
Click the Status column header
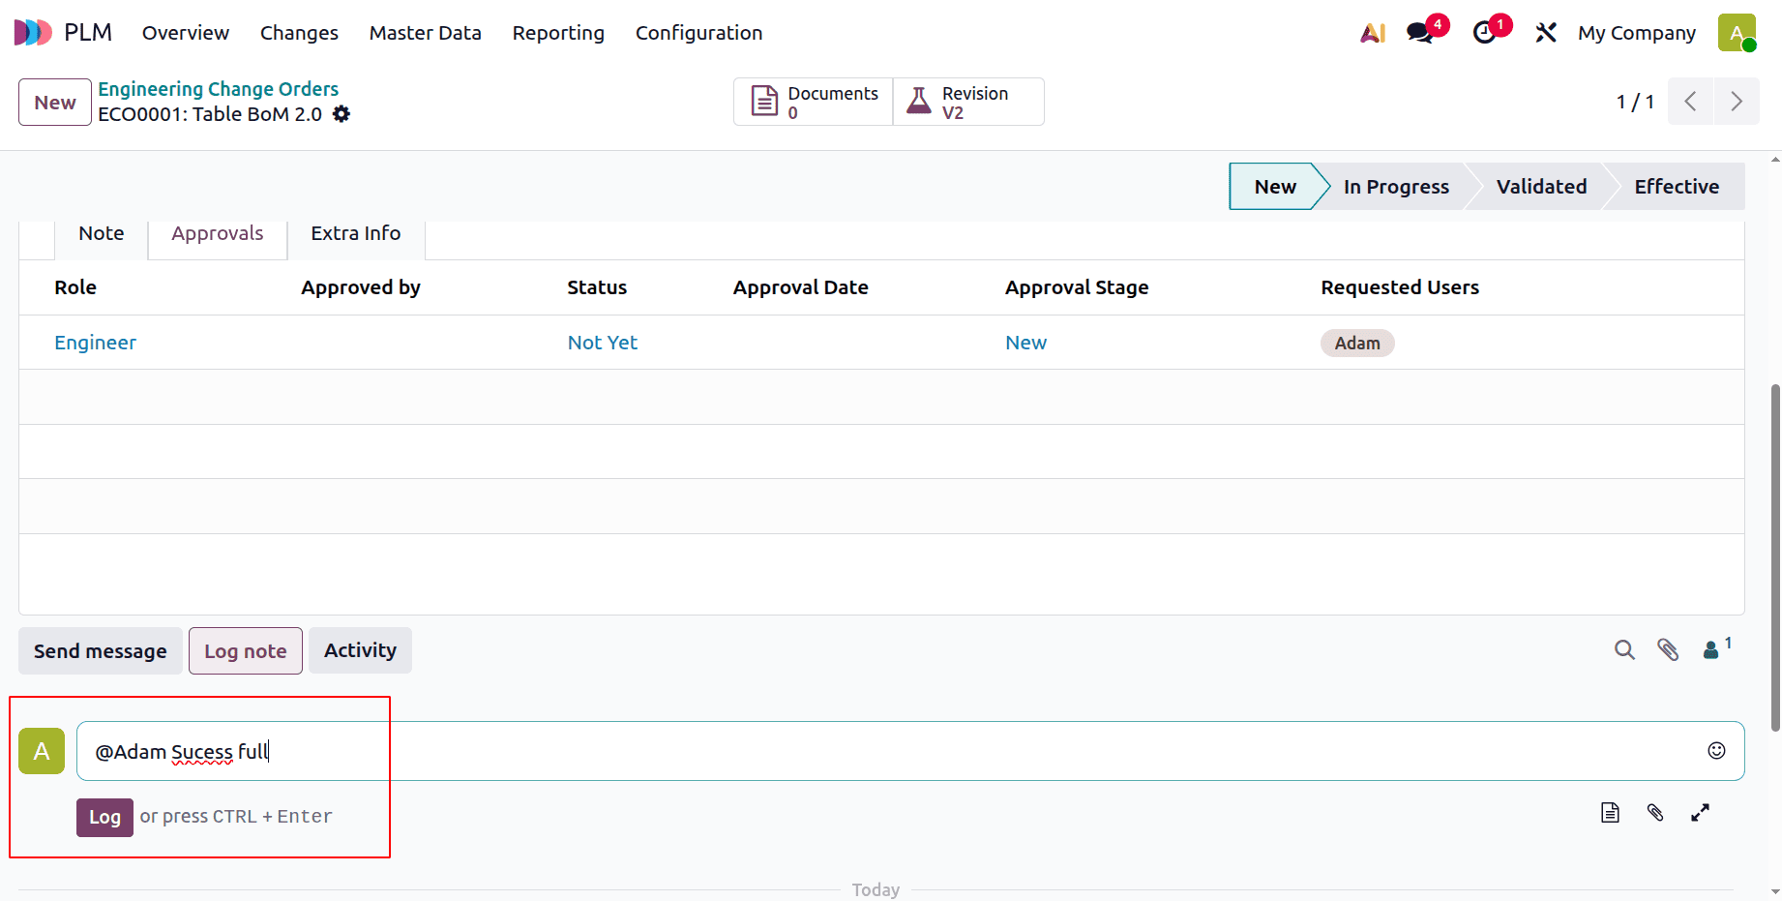(x=597, y=287)
